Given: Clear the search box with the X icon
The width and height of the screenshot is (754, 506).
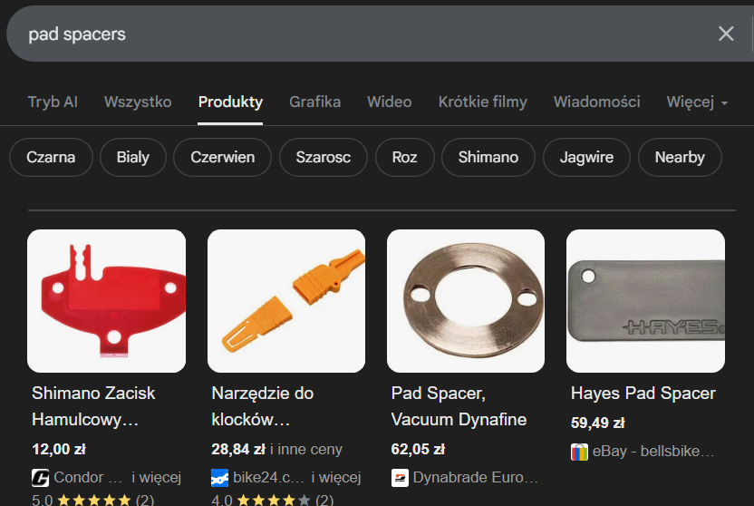Looking at the screenshot, I should (726, 34).
